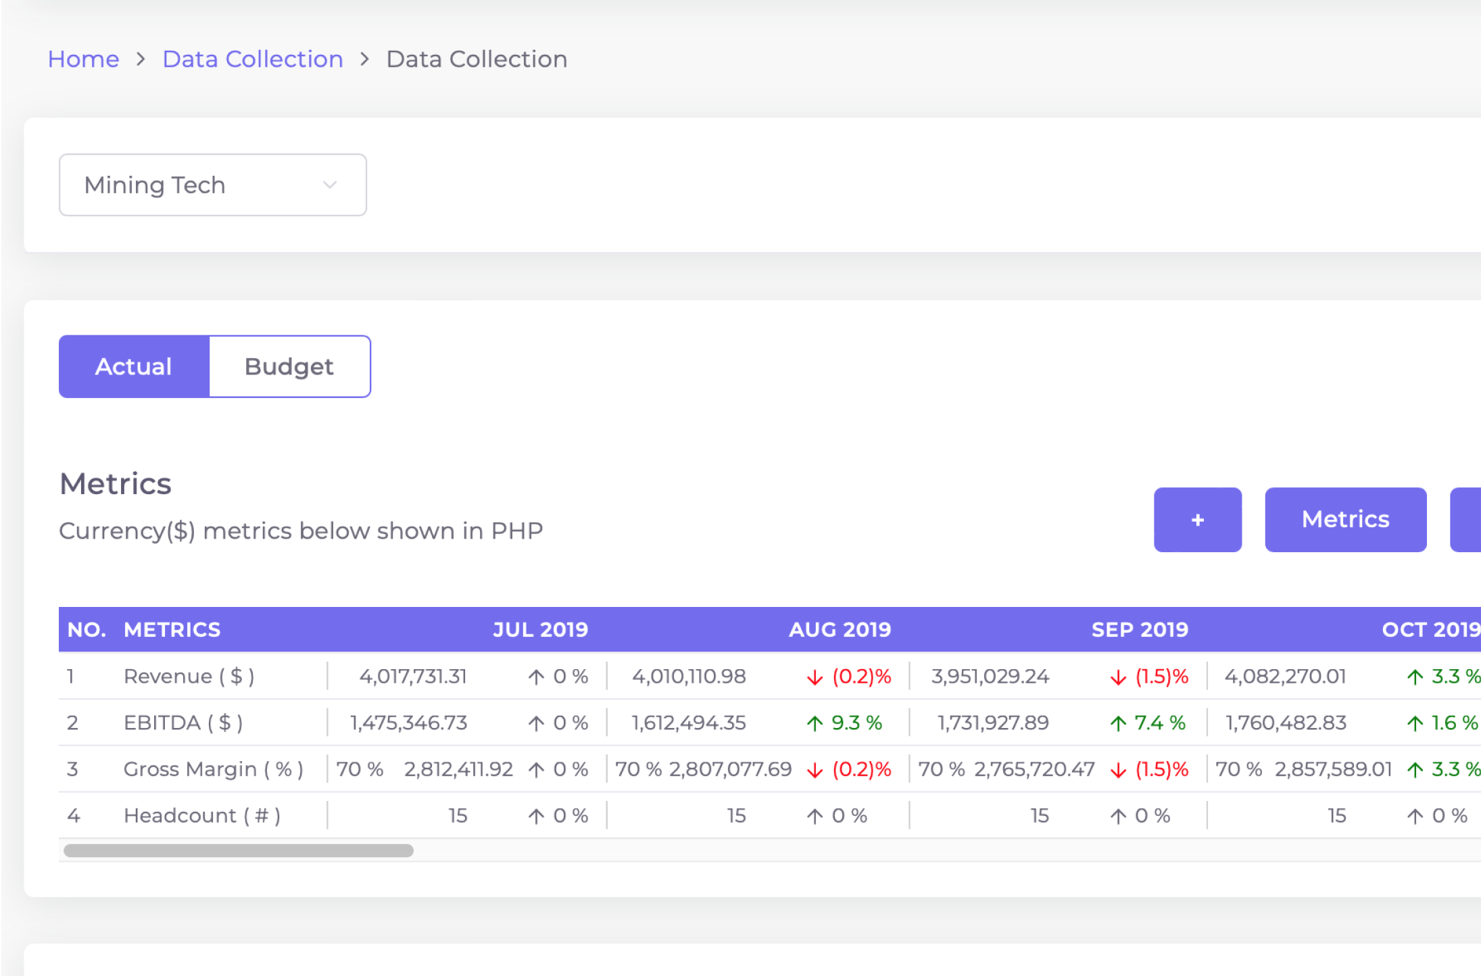Click JUL 2019 column header
Viewport: 1481px width, 976px height.
click(540, 630)
